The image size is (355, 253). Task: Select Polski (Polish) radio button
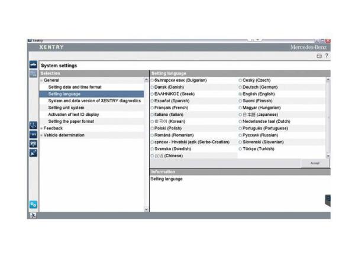[x=153, y=128]
